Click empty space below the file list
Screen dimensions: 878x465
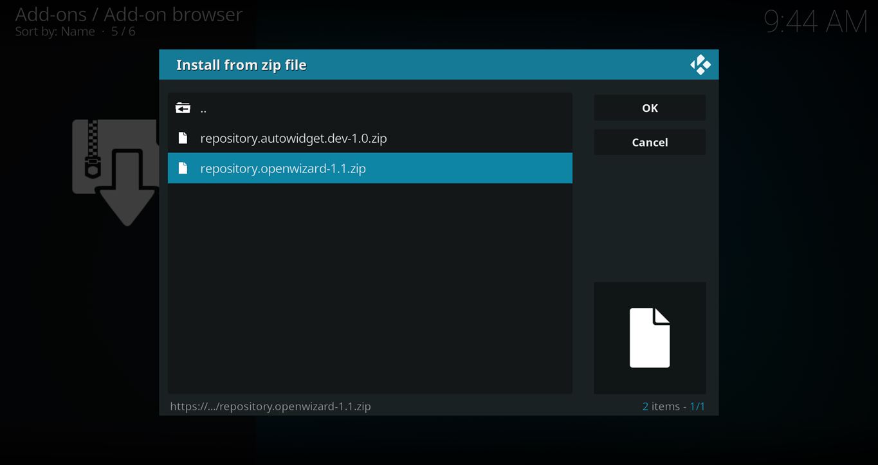coord(370,289)
